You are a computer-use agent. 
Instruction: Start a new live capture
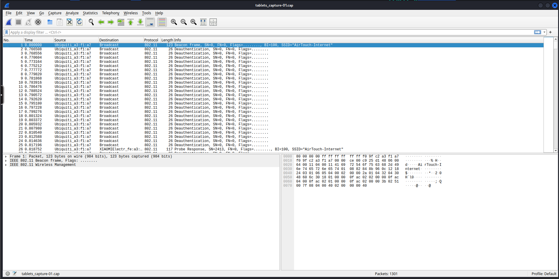click(8, 22)
